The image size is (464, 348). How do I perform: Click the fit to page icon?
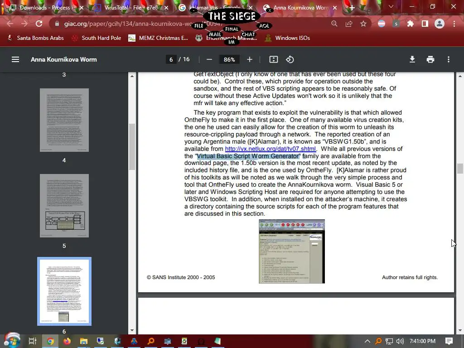click(x=273, y=59)
